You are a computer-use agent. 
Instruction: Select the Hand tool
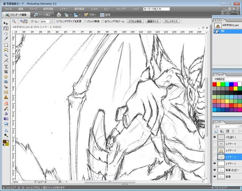(x=6, y=34)
